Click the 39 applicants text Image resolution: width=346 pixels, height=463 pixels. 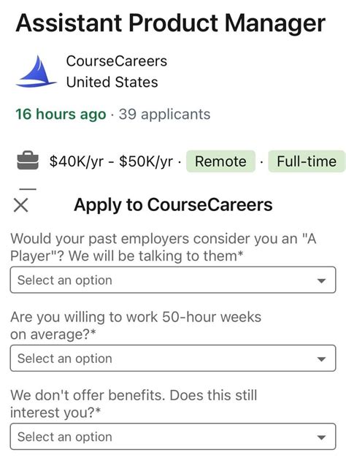(x=164, y=114)
